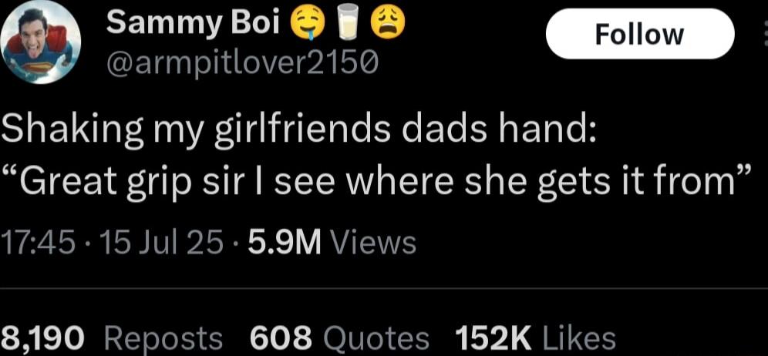
Task: Follow this account with the Follow button
Action: click(640, 34)
